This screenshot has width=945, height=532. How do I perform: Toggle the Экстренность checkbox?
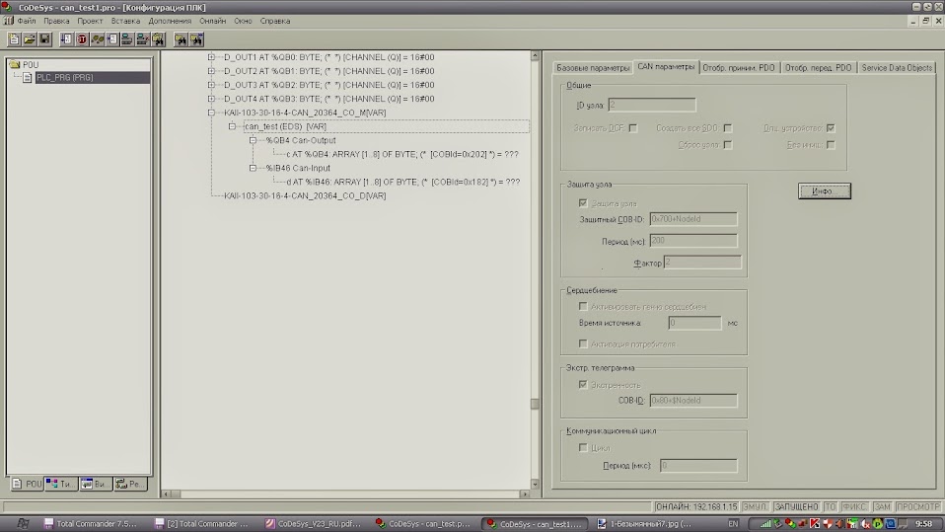(x=583, y=385)
